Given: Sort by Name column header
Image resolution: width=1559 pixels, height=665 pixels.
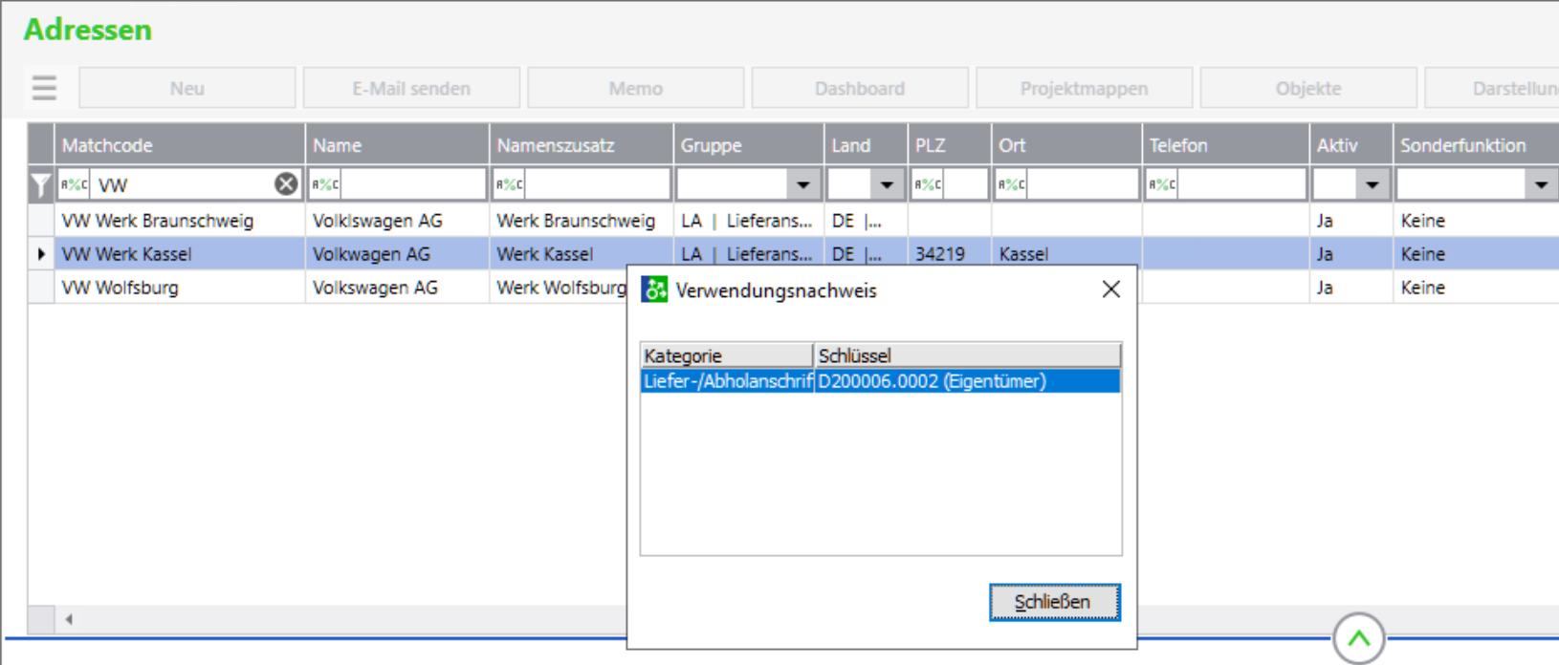Looking at the screenshot, I should (x=397, y=145).
